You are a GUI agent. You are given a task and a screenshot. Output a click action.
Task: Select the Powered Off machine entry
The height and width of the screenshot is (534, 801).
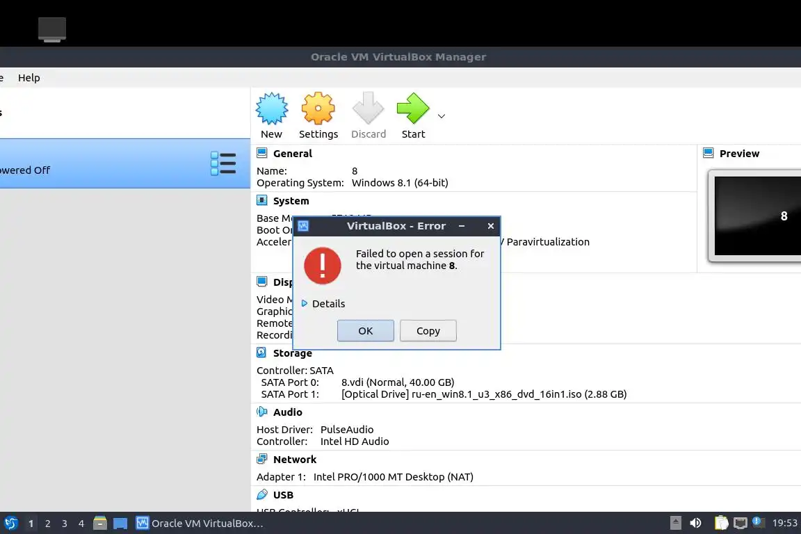(x=125, y=163)
